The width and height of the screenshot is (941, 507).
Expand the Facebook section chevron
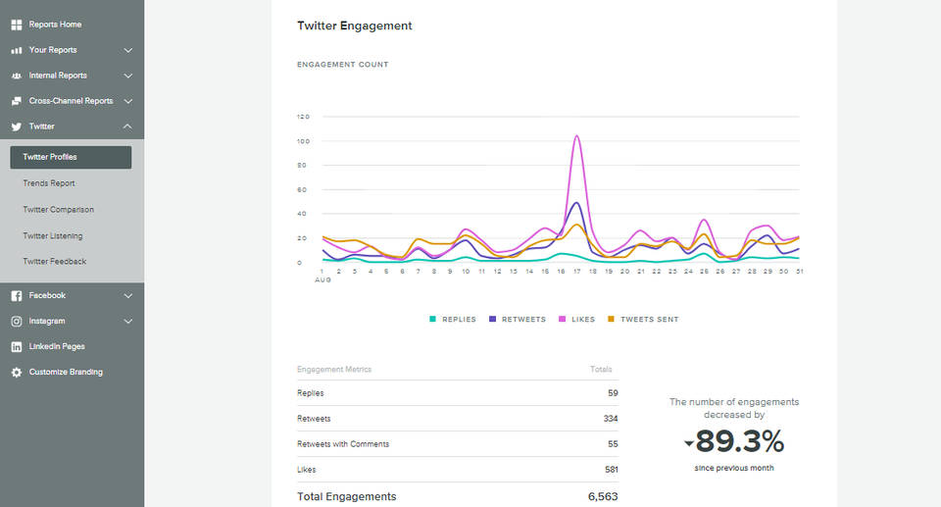click(128, 295)
